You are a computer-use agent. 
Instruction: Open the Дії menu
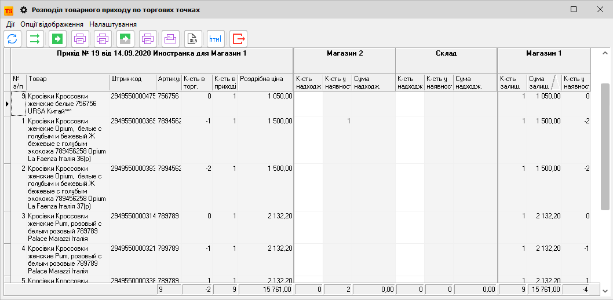[10, 24]
